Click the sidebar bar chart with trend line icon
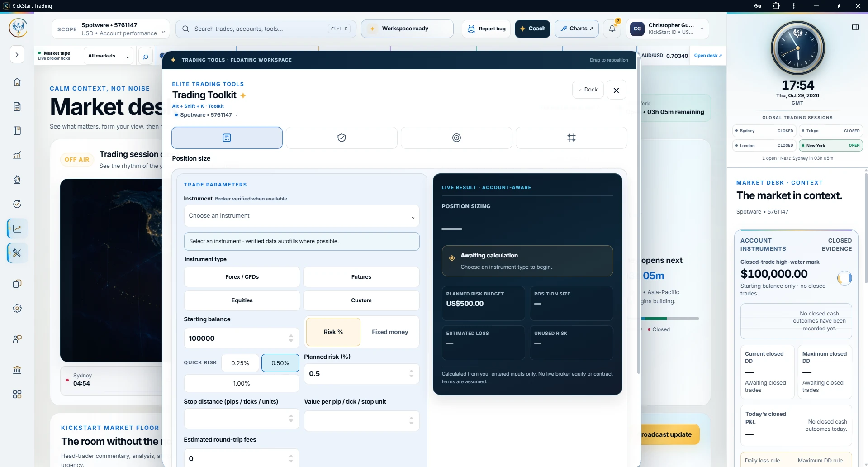This screenshot has height=467, width=868. coord(17,155)
